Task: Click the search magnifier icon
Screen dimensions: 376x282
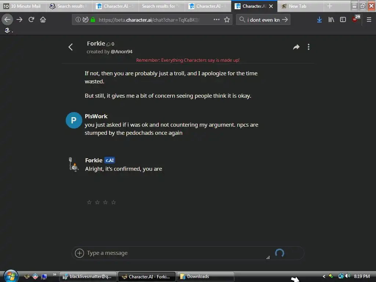Action: click(242, 19)
